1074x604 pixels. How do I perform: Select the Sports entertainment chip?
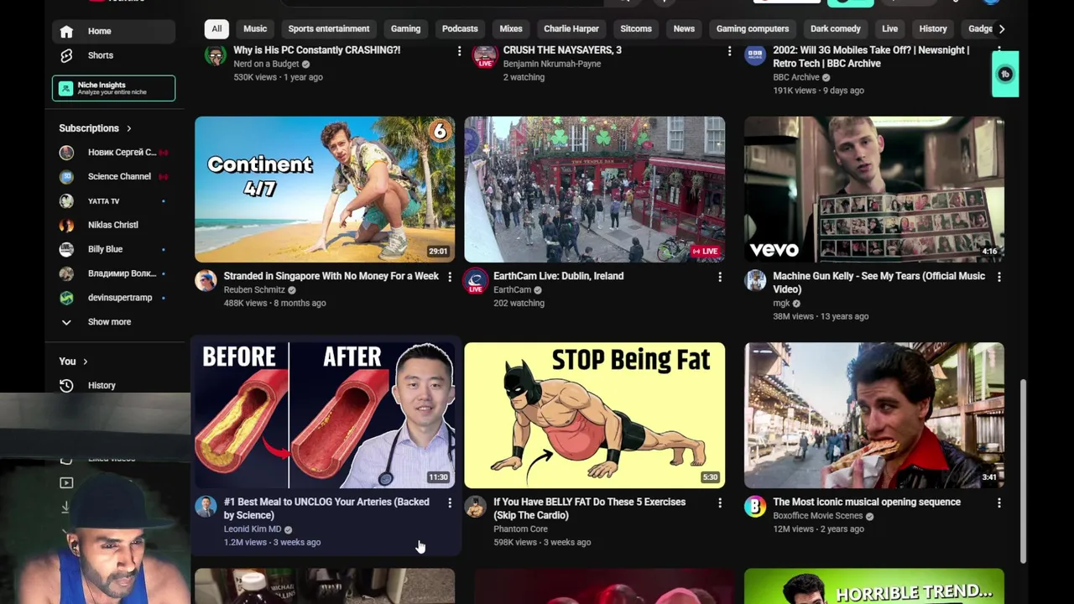click(329, 29)
